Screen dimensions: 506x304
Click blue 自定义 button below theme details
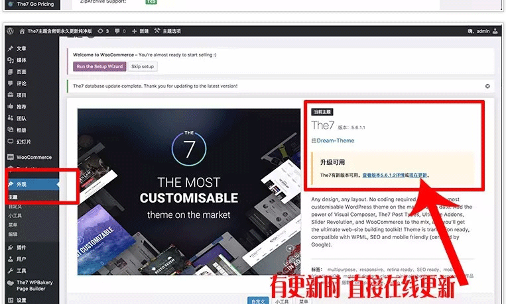(258, 301)
